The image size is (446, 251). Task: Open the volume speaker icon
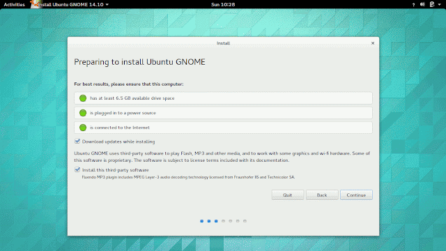click(422, 4)
